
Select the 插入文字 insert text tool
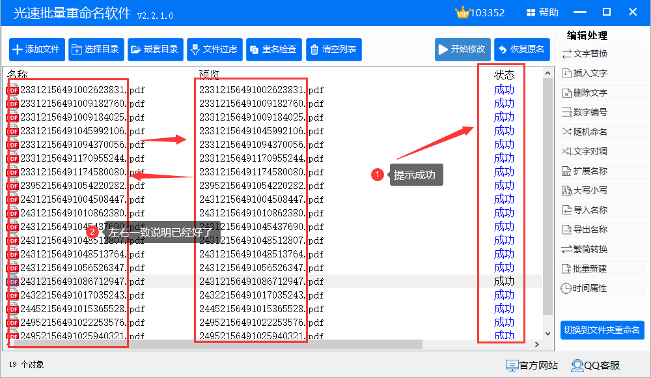(x=585, y=73)
